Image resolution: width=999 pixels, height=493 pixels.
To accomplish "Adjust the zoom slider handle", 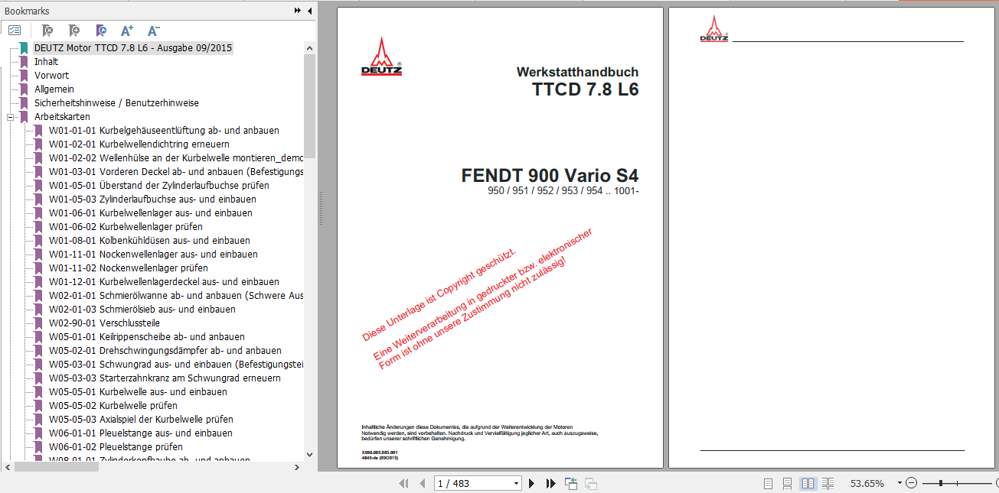I will tap(940, 483).
